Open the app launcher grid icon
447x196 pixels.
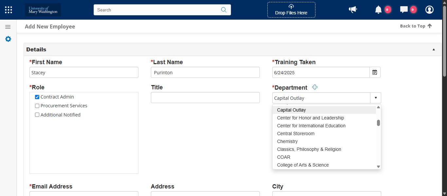click(8, 9)
